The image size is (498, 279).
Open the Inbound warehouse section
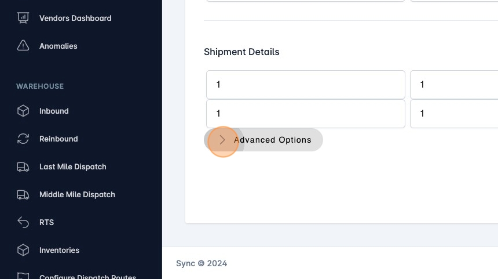[54, 111]
